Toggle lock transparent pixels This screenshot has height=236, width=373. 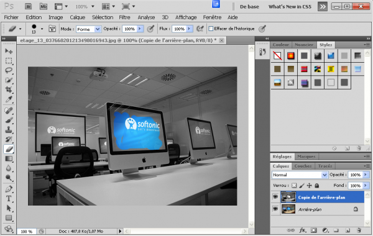[294, 185]
